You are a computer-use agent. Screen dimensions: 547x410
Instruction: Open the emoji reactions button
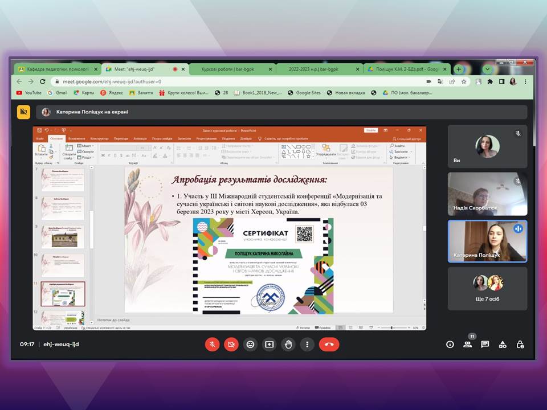click(x=250, y=345)
